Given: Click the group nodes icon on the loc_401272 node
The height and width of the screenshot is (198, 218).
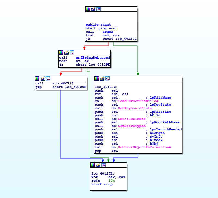Looking at the screenshot, I should point(107,78).
